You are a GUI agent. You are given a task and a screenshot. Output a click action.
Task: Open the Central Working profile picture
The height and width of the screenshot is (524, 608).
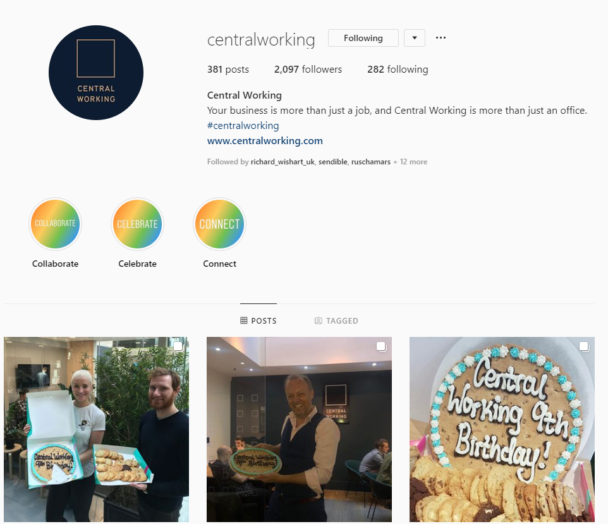(x=96, y=73)
